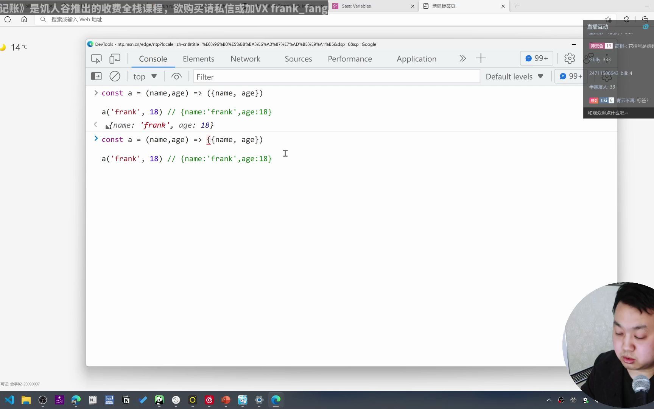Launch Visual Studio Code from taskbar

point(9,400)
